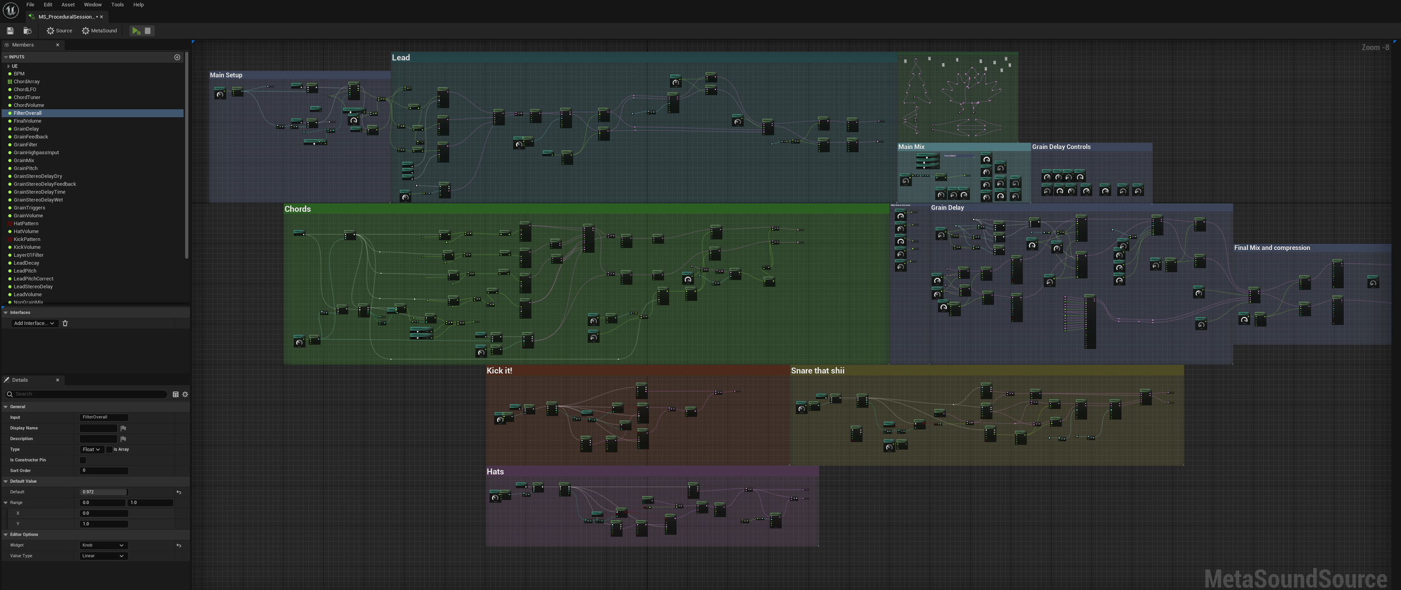Viewport: 1401px width, 590px height.
Task: Open the Value Type dropdown showing Linear
Action: click(104, 556)
